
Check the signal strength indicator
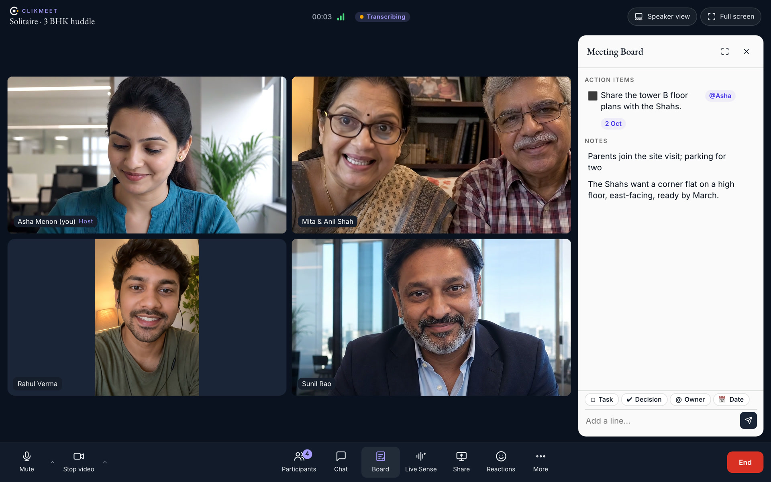341,17
